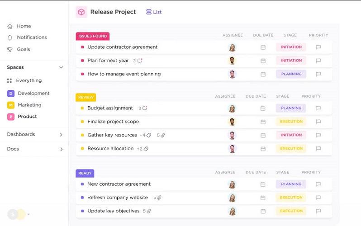Click attachment paperclip on Refresh company website
Viewport: 361px width, 226px height.
[159, 198]
